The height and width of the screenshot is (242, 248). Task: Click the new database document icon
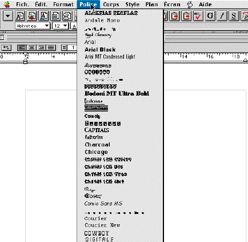pyautogui.click(x=67, y=15)
